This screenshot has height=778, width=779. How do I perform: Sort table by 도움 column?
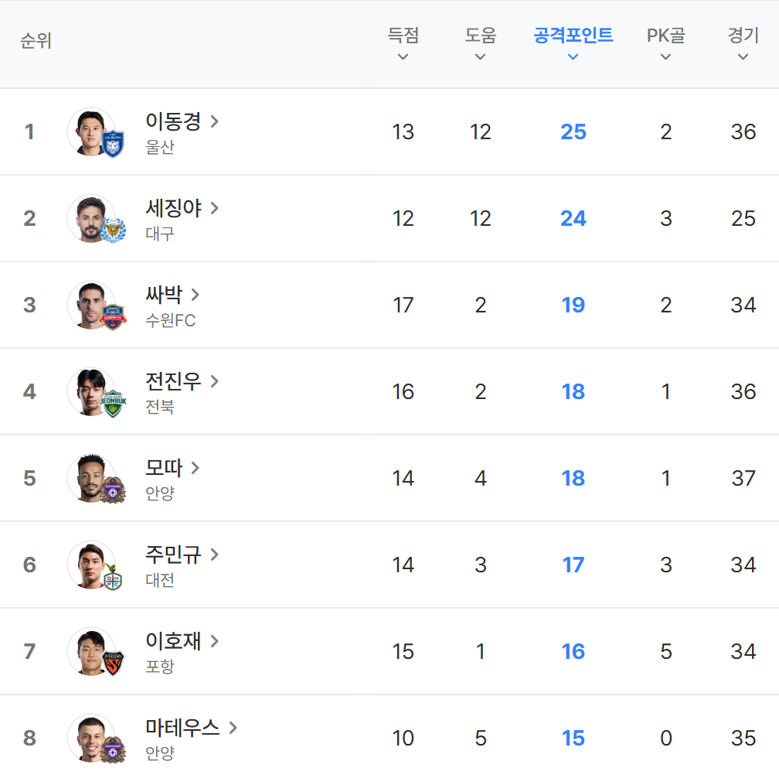click(x=480, y=43)
